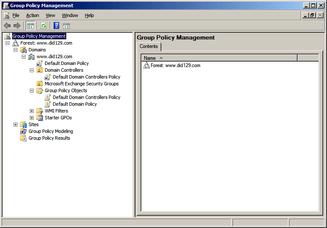Click the Group Policy Results icon
Viewport: 327px width, 228px height.
23,138
